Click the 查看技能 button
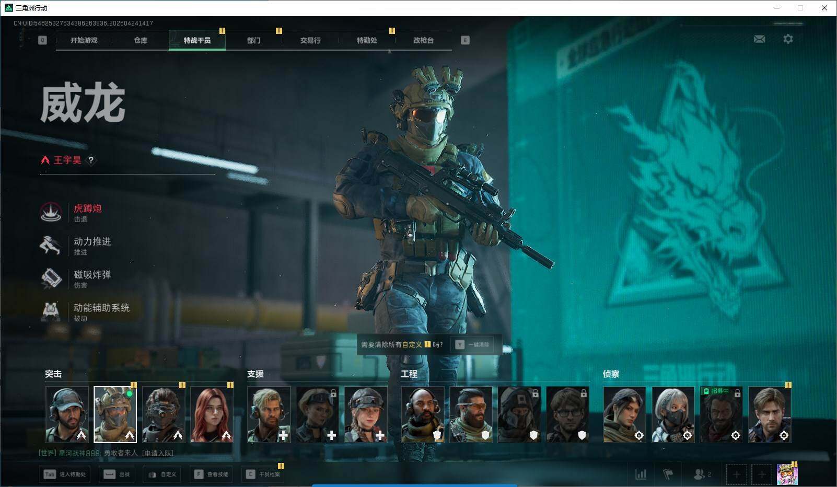Screen dimensions: 837x487 click(x=211, y=474)
